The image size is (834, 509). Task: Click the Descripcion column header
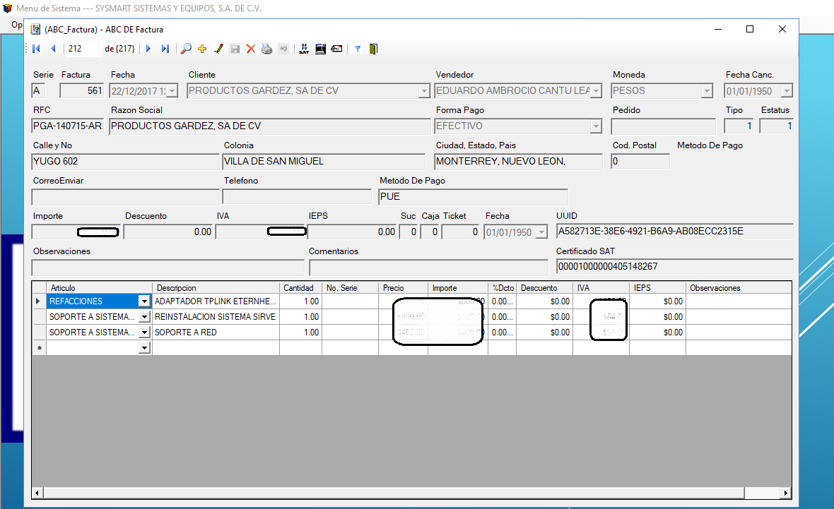click(216, 288)
